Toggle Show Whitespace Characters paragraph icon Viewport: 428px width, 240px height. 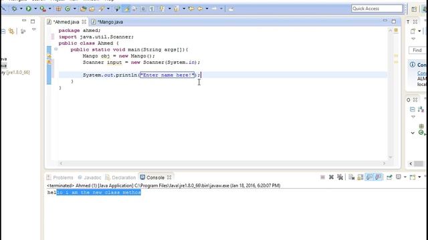[152, 9]
